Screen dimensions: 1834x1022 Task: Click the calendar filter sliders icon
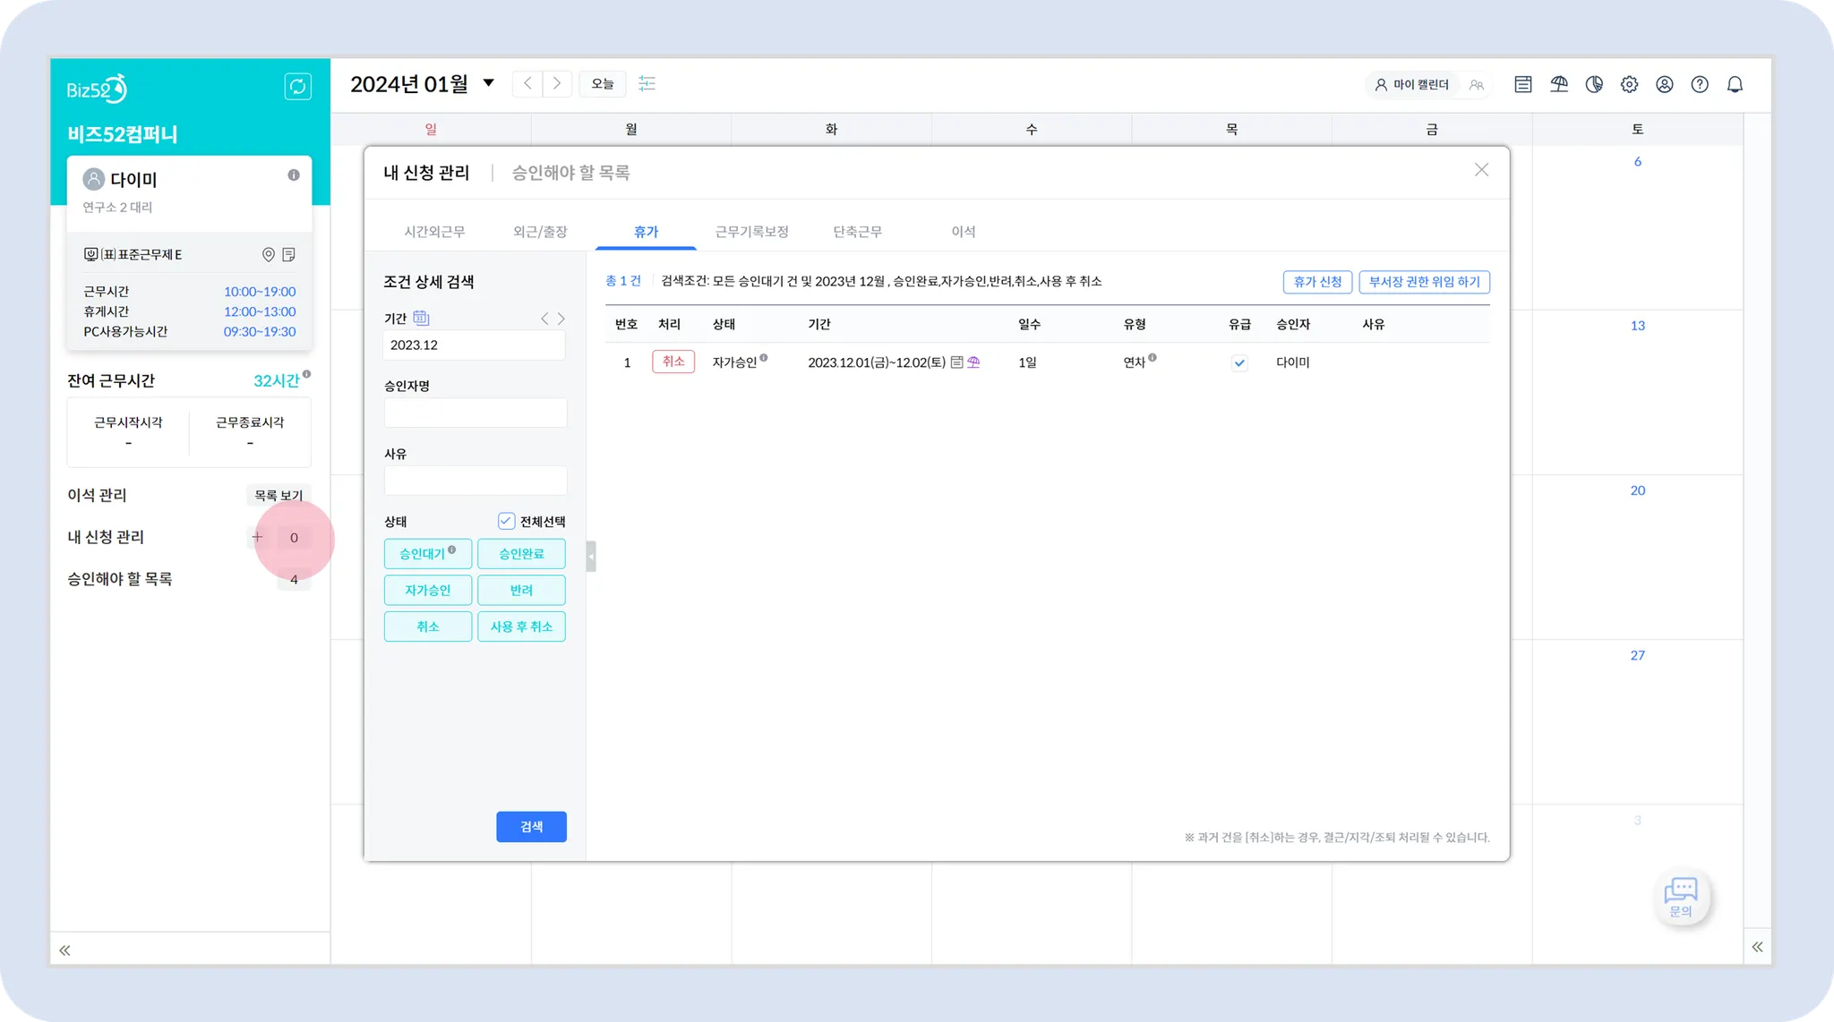(647, 83)
